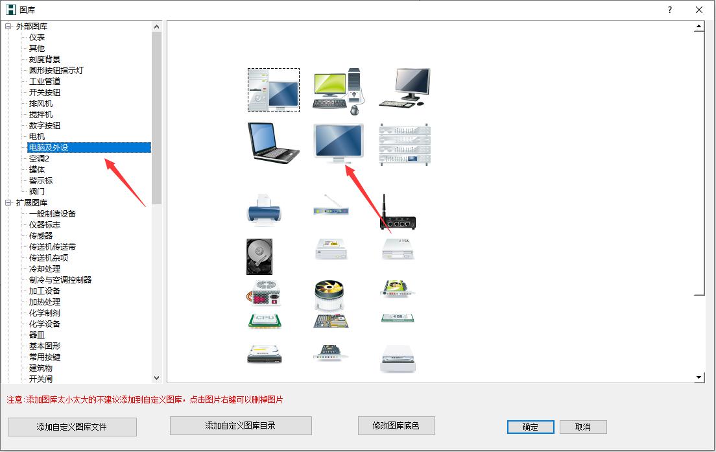Image resolution: width=716 pixels, height=452 pixels.
Task: Open the 电机 category
Action: pos(37,137)
